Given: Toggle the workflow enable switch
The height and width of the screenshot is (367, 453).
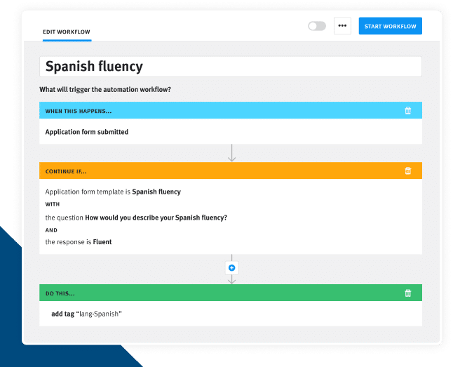Looking at the screenshot, I should pos(317,26).
